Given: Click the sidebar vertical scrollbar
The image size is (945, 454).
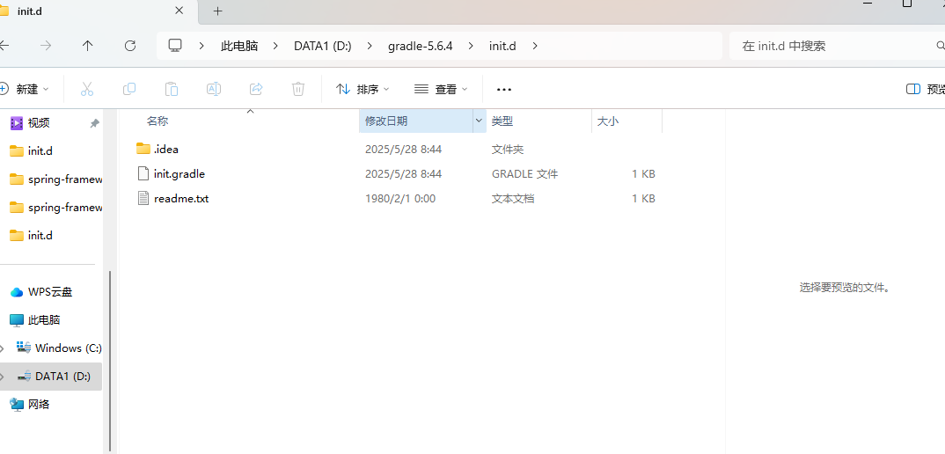Looking at the screenshot, I should 110,362.
